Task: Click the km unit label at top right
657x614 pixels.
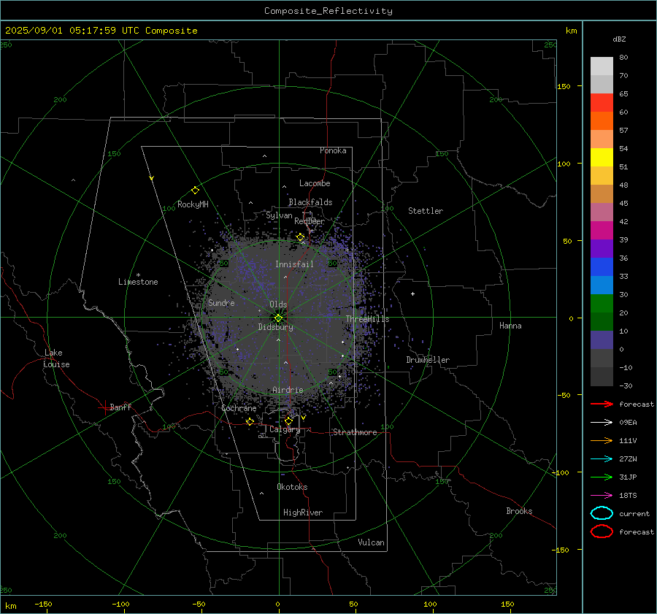Action: click(x=571, y=31)
